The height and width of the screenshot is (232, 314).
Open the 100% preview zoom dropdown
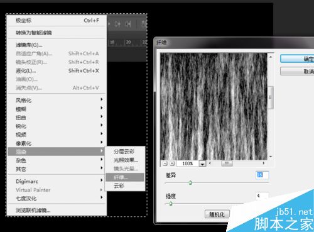202,163
